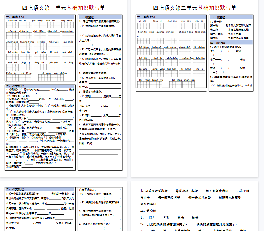The image size is (264, 231).
Task: Click the text '1、连一连' on second unit page
Action: tap(216, 21)
